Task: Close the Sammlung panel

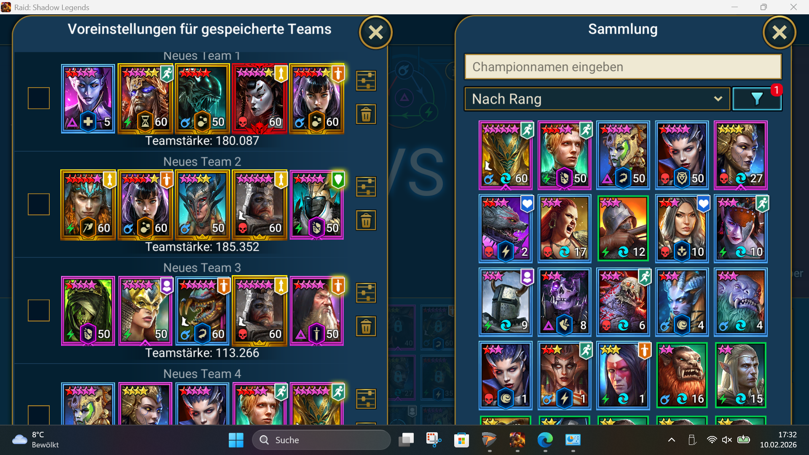Action: click(779, 32)
